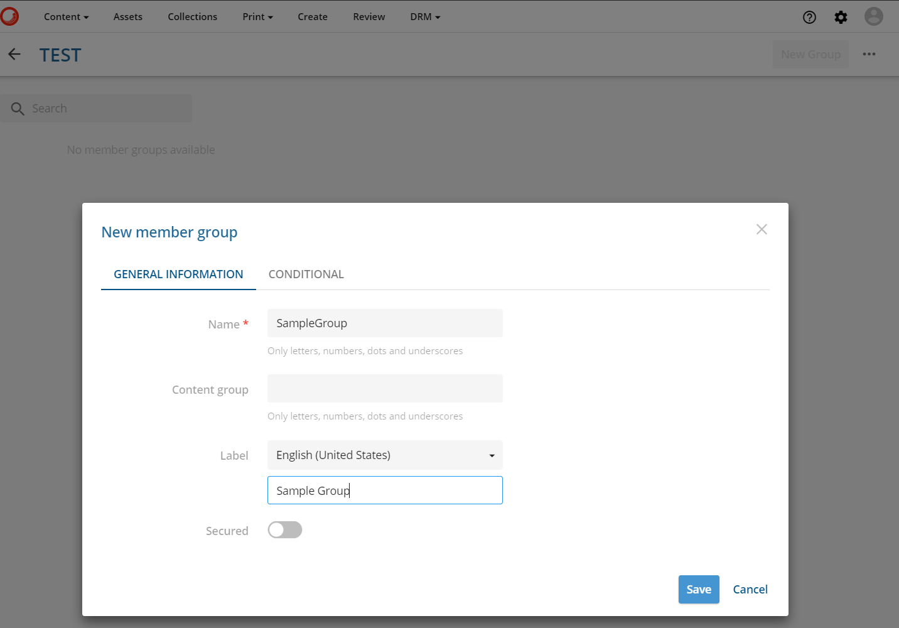
Task: Click the New Group button
Action: [x=810, y=55]
